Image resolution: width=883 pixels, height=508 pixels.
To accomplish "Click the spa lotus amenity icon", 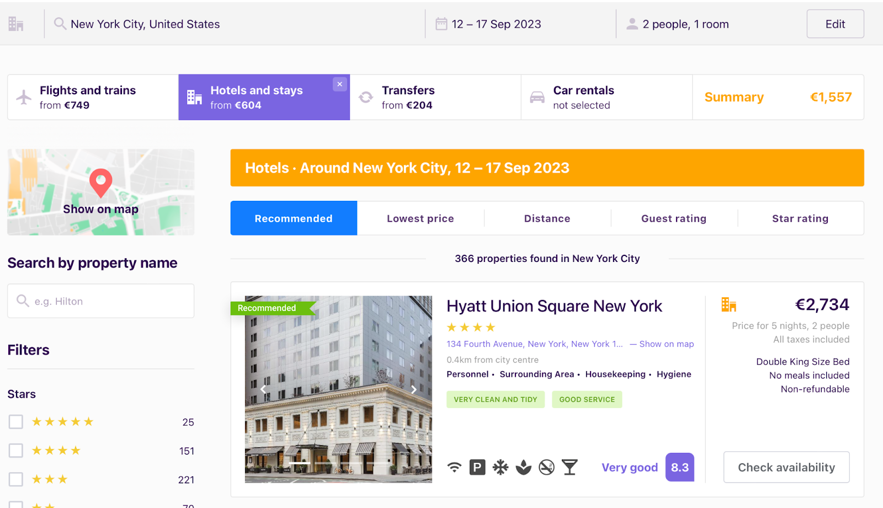I will [x=523, y=467].
